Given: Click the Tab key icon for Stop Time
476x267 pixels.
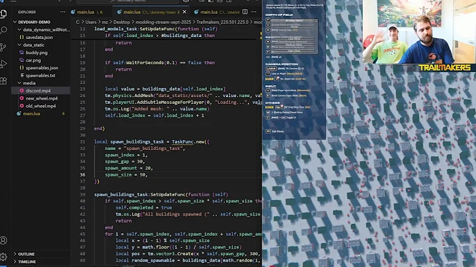Looking at the screenshot, I should pyautogui.click(x=278, y=107).
